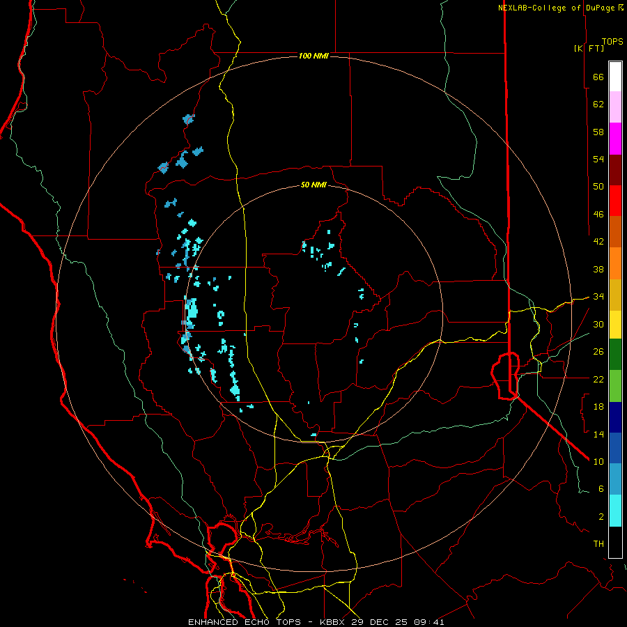Click the 54 legend value
627x627 pixels.
(x=598, y=159)
